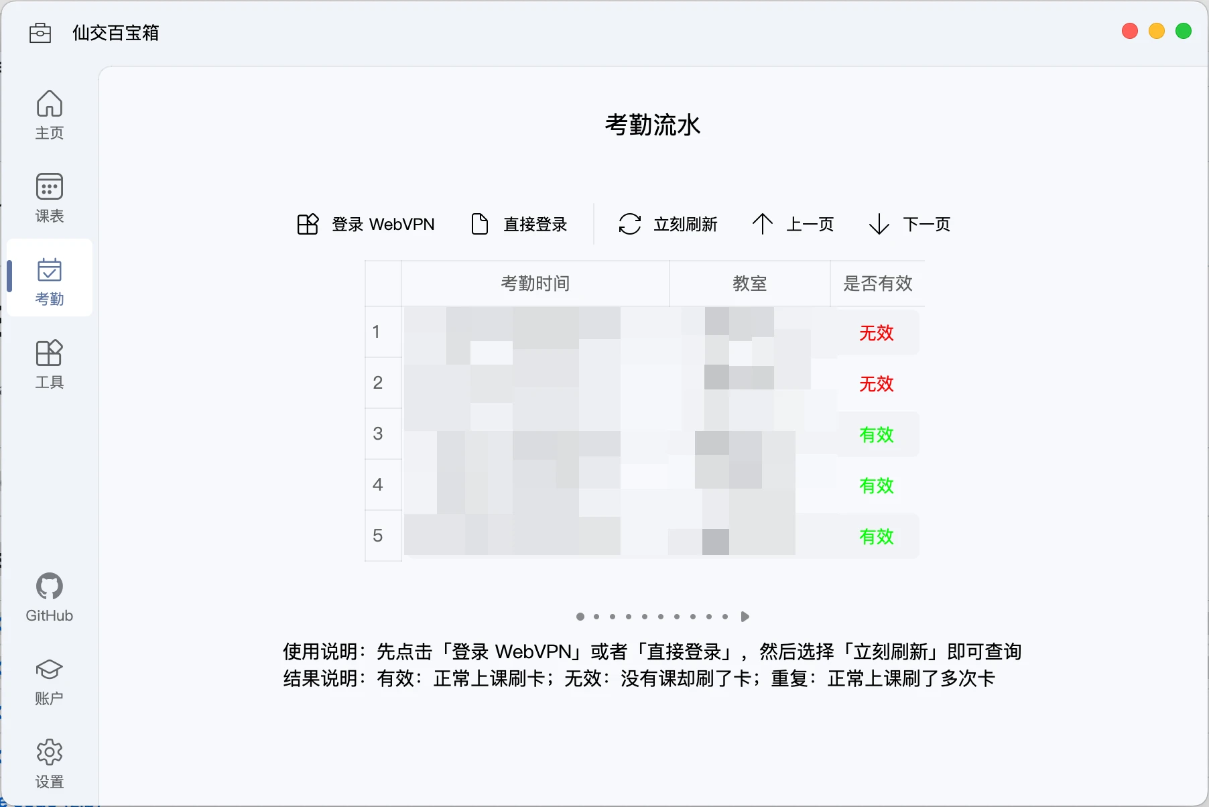Click the 是否有效 column header

point(878,284)
